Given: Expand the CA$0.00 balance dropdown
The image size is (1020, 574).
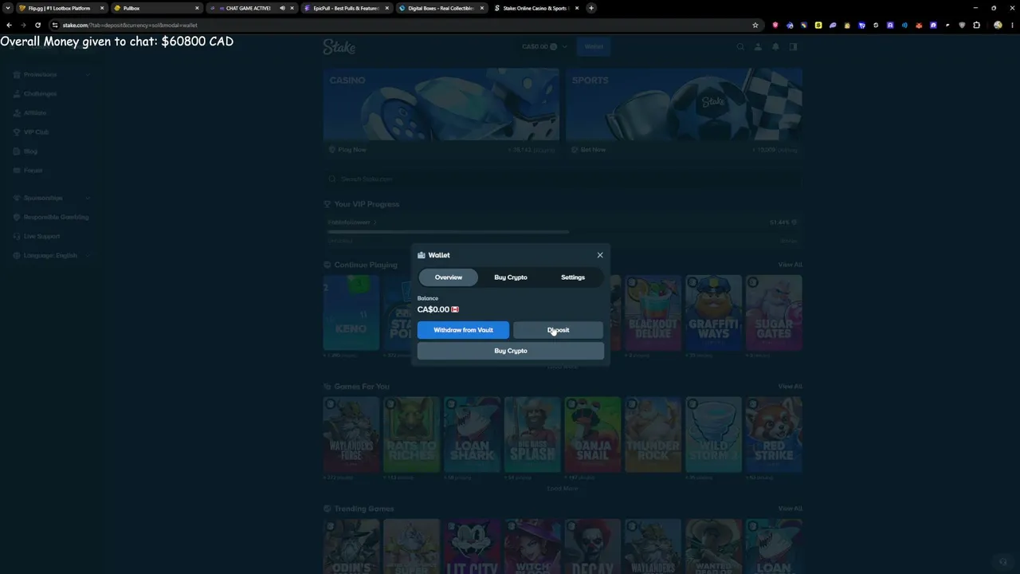Looking at the screenshot, I should pos(544,46).
